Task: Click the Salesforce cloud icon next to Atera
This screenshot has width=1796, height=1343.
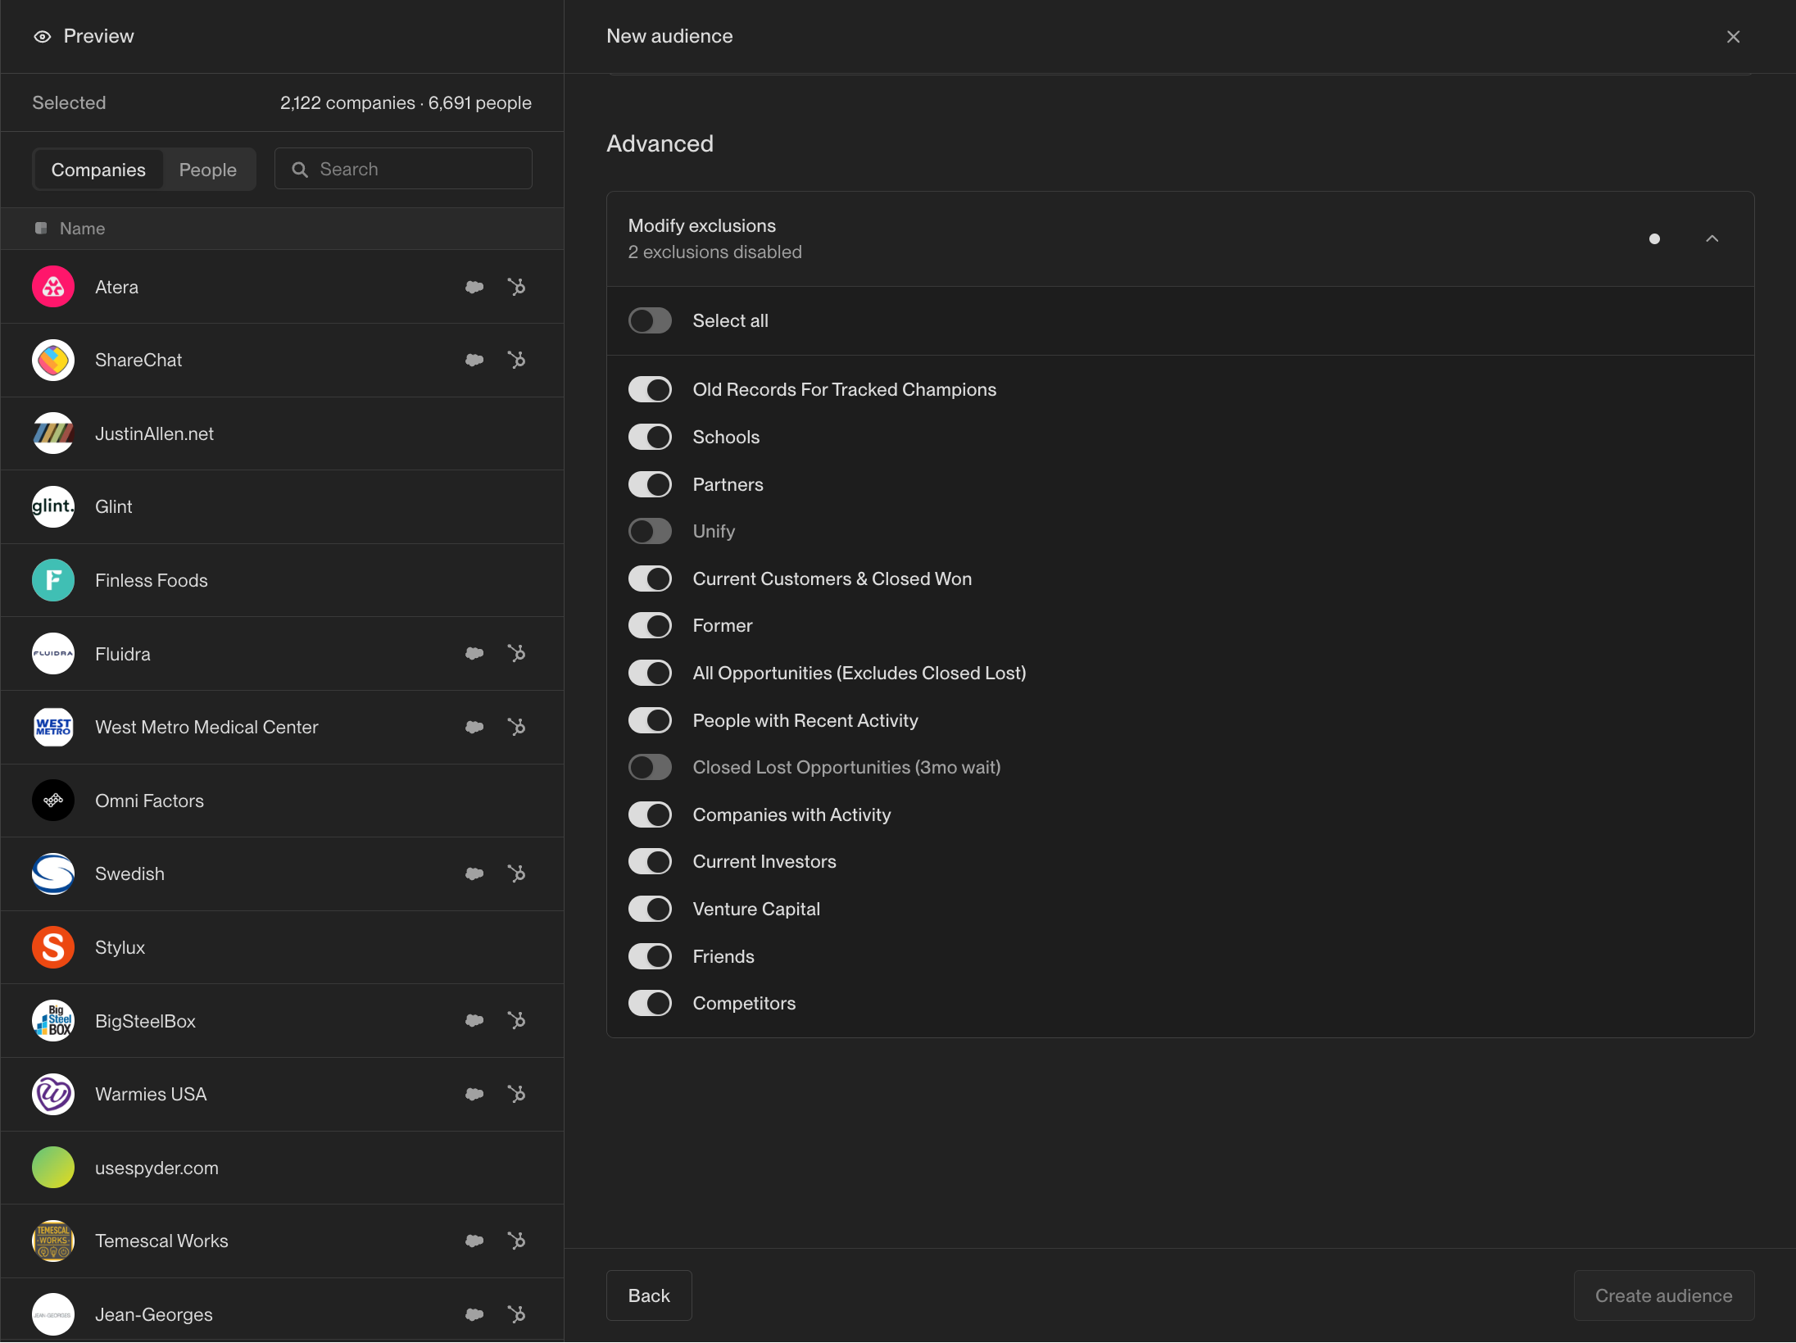Action: point(474,287)
